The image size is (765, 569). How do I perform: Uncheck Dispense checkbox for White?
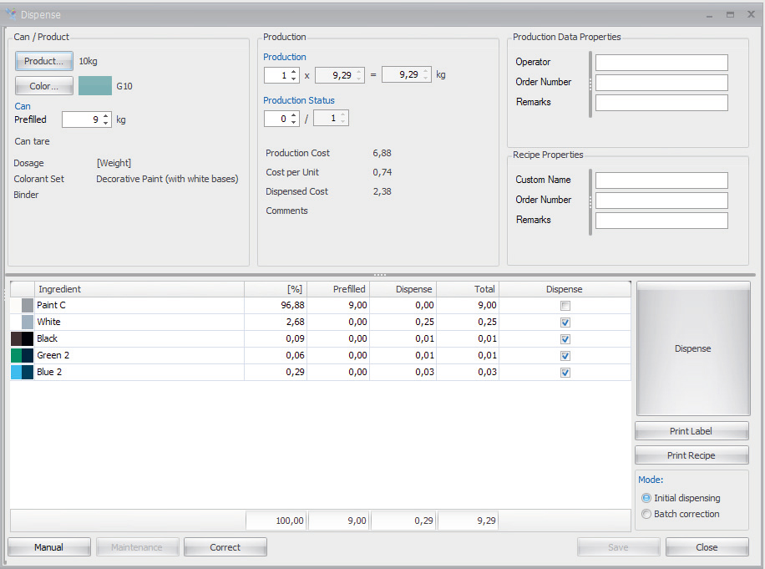pyautogui.click(x=565, y=323)
